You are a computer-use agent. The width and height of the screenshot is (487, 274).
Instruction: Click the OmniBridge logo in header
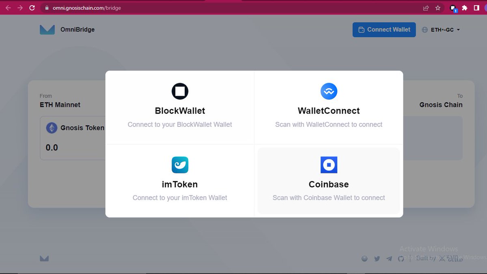pos(47,30)
